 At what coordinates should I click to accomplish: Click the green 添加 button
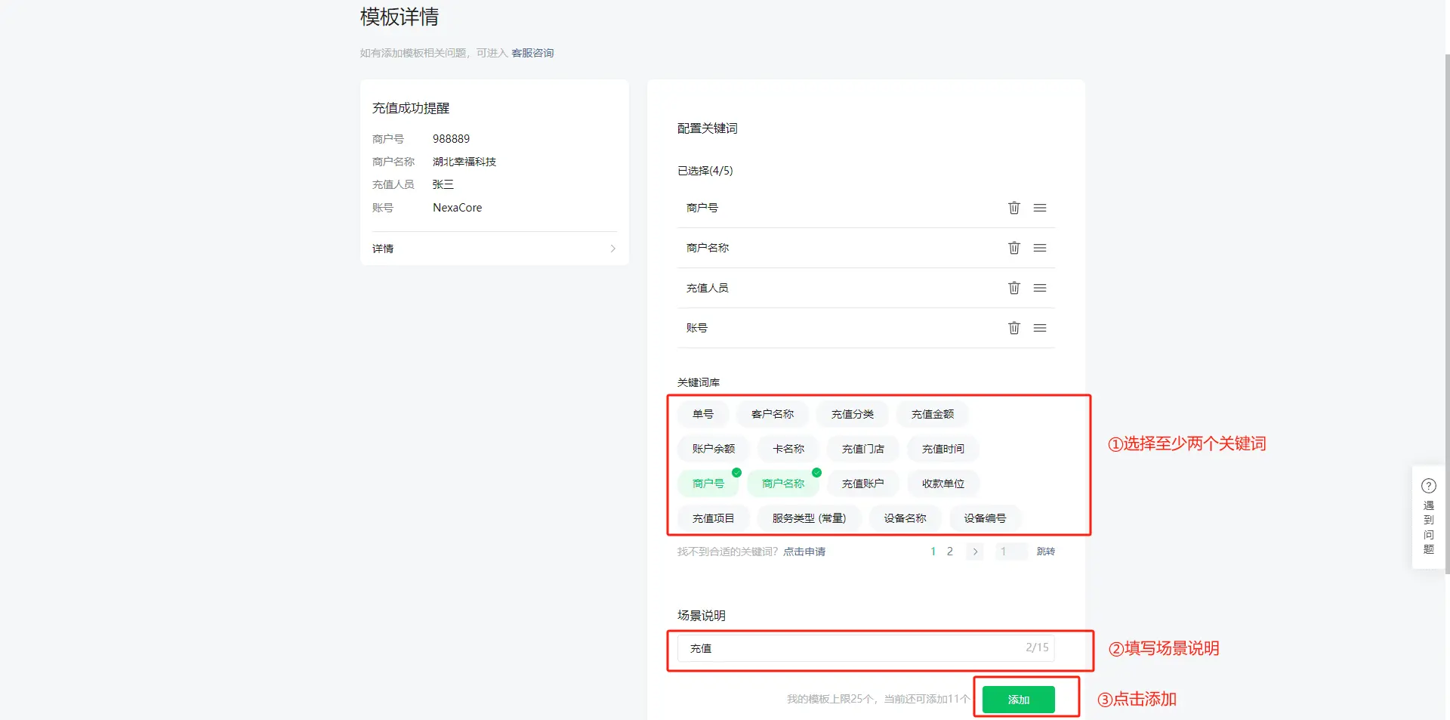[x=1018, y=700]
